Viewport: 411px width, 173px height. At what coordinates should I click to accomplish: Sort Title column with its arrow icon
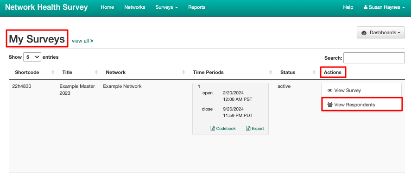click(96, 72)
